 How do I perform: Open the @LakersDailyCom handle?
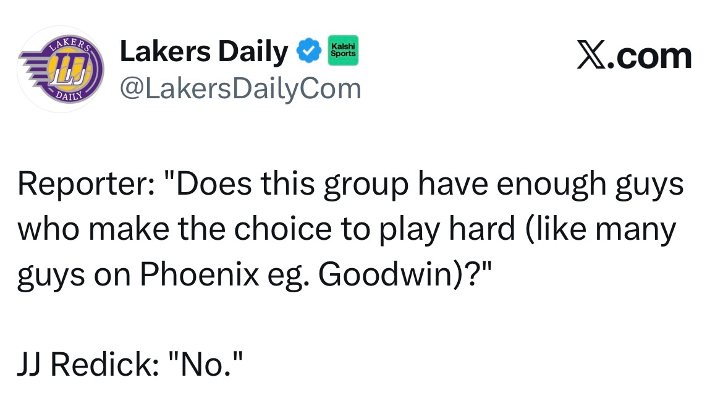click(240, 88)
